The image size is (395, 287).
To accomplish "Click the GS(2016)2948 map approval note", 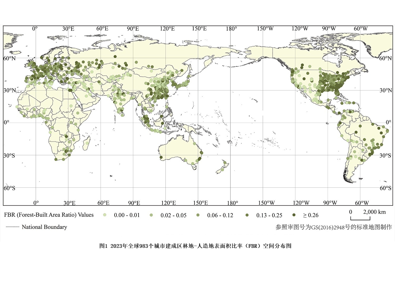I will (x=333, y=227).
